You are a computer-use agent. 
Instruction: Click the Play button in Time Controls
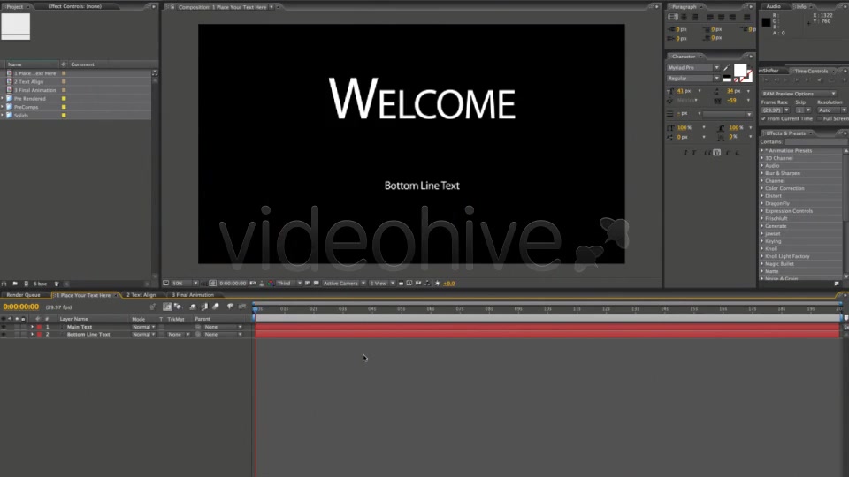785,80
